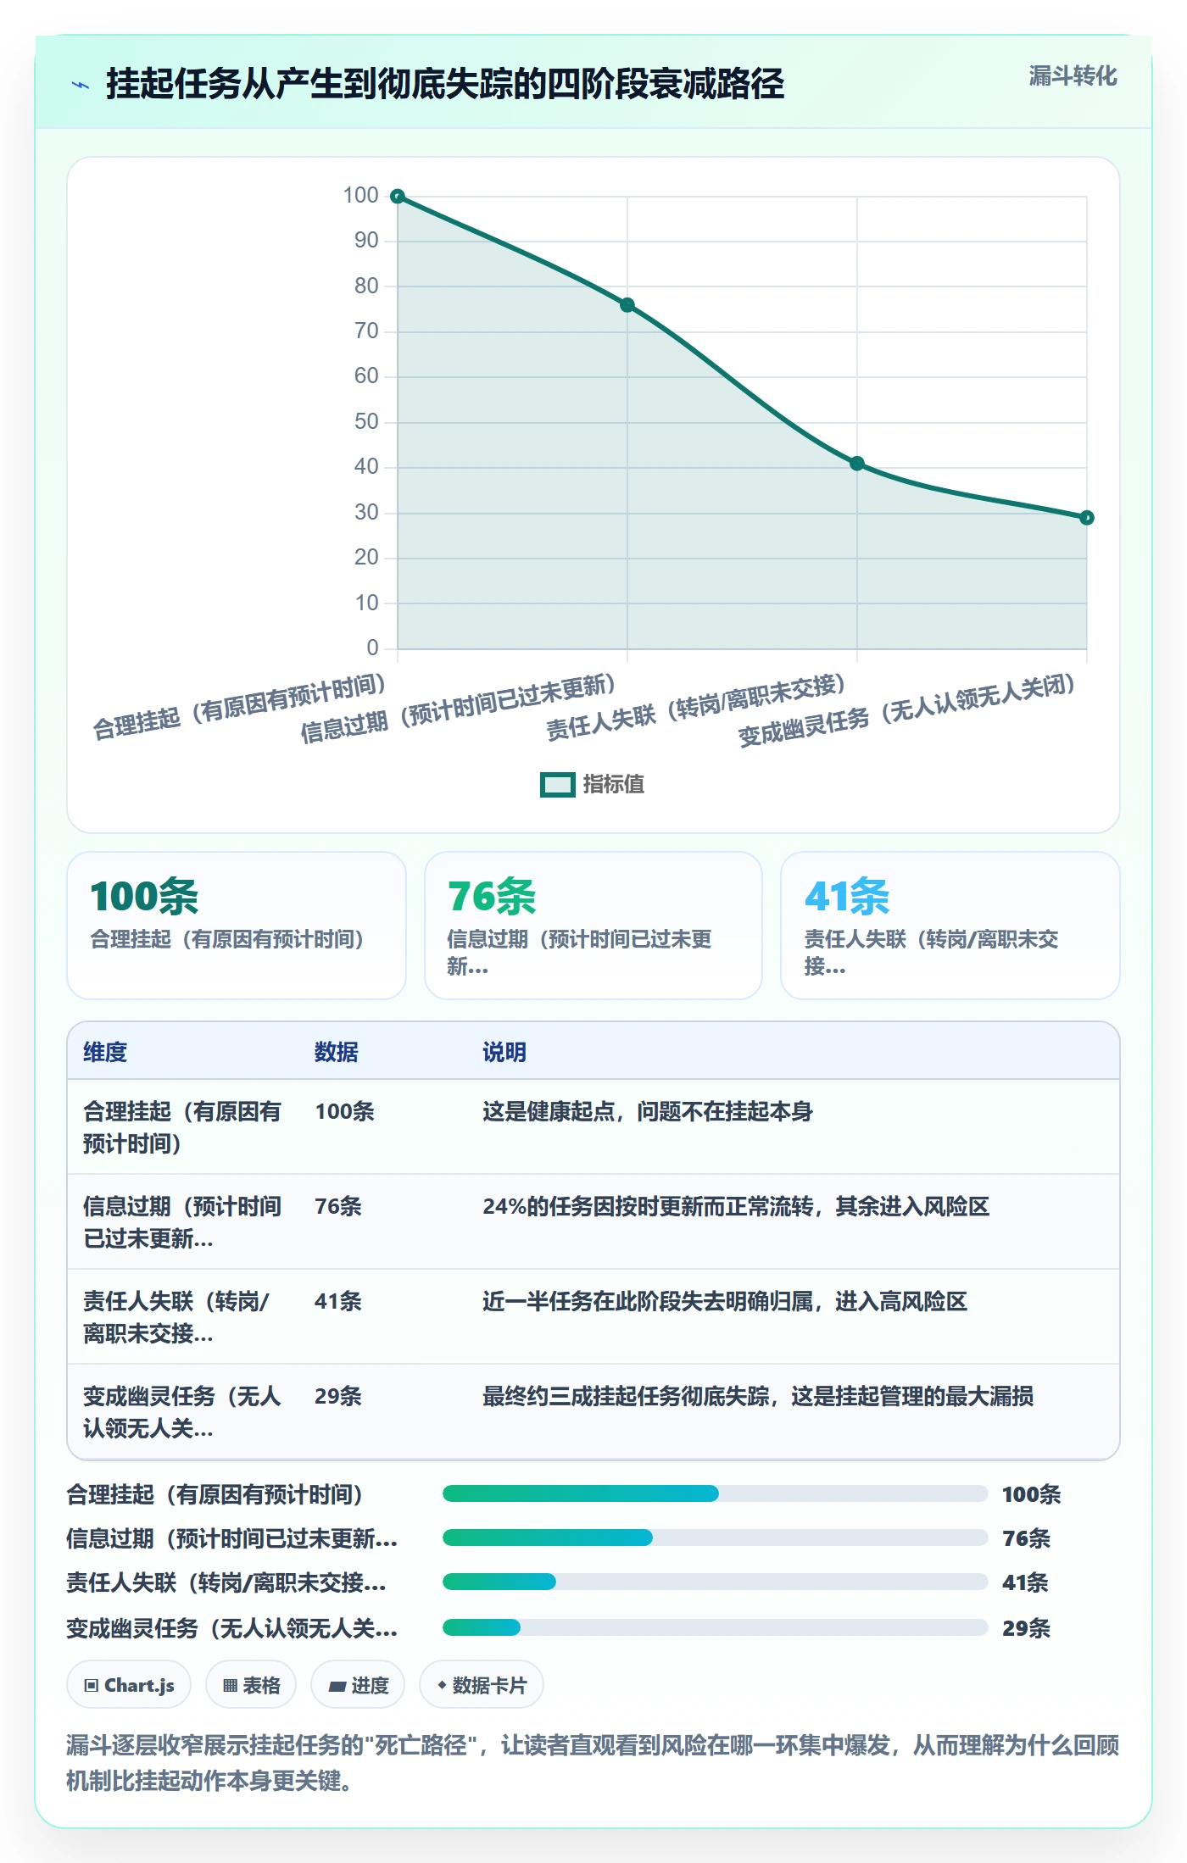The height and width of the screenshot is (1863, 1187).
Task: Click the 数据 column header
Action: [337, 1052]
